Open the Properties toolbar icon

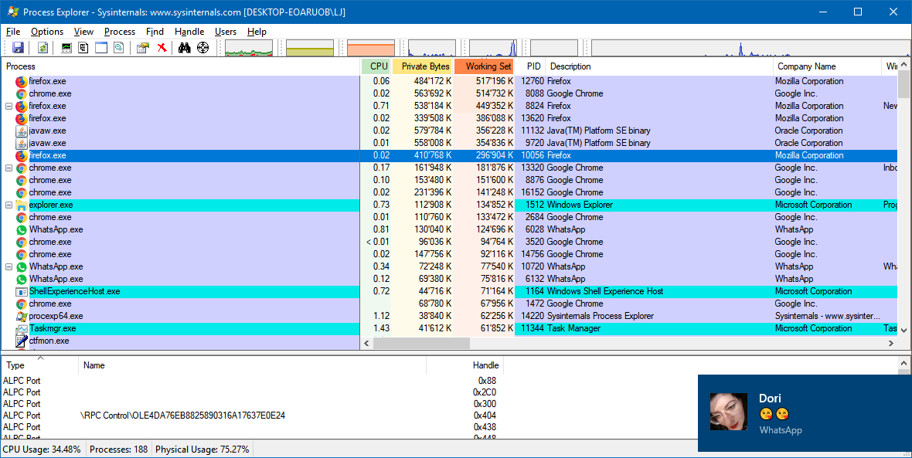click(142, 48)
